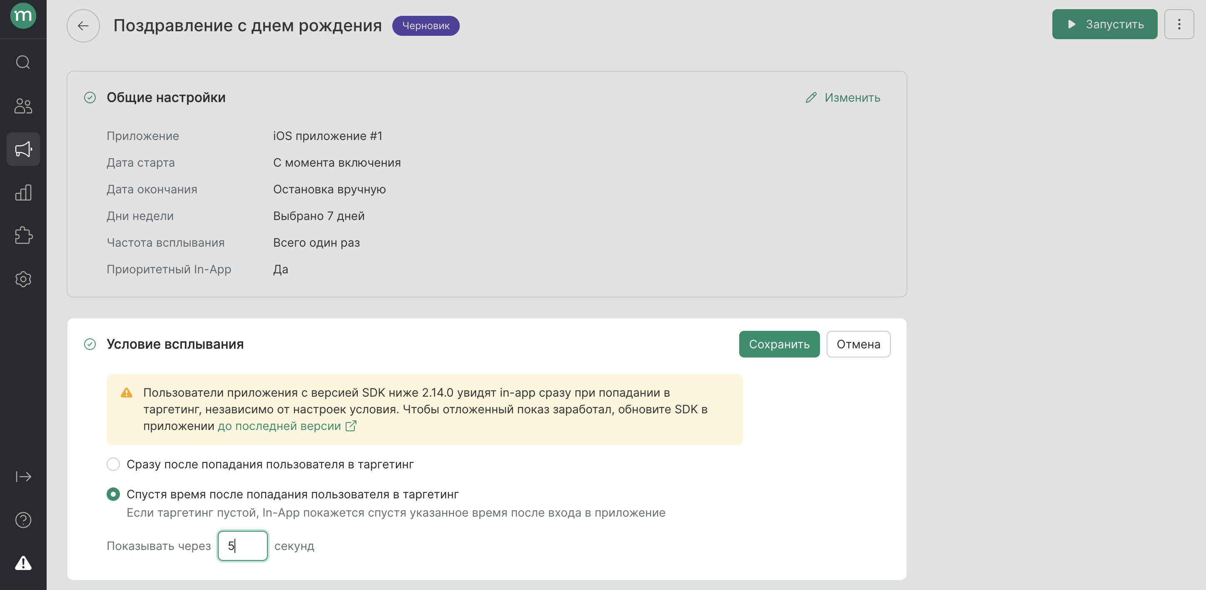The height and width of the screenshot is (590, 1206).
Task: Open the three-dot more options menu
Action: tap(1179, 24)
